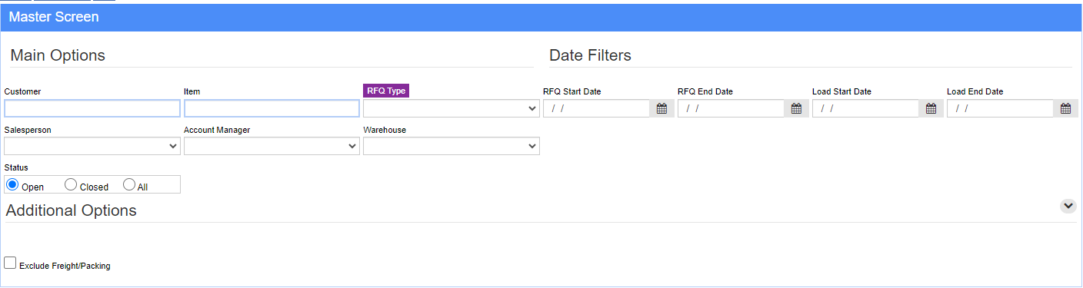Click the Customer field label
This screenshot has height=288, width=1083.
22,91
